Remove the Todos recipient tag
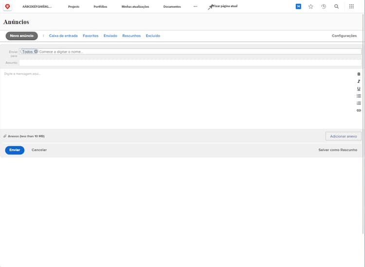Screen dimensions: 365x267 [36, 51]
